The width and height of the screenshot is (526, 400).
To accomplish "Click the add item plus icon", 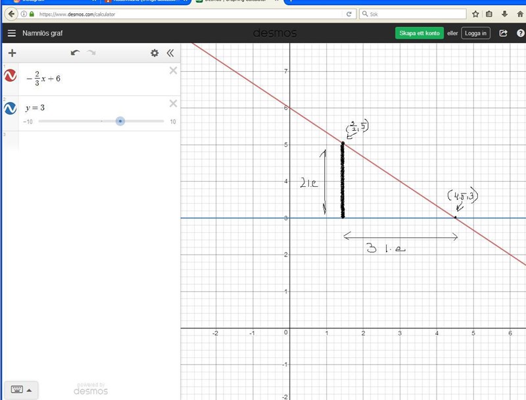I will pos(11,53).
